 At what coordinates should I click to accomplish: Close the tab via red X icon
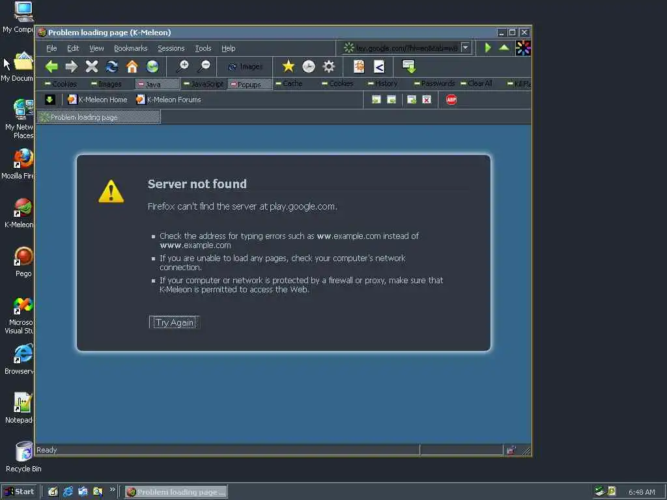click(427, 100)
